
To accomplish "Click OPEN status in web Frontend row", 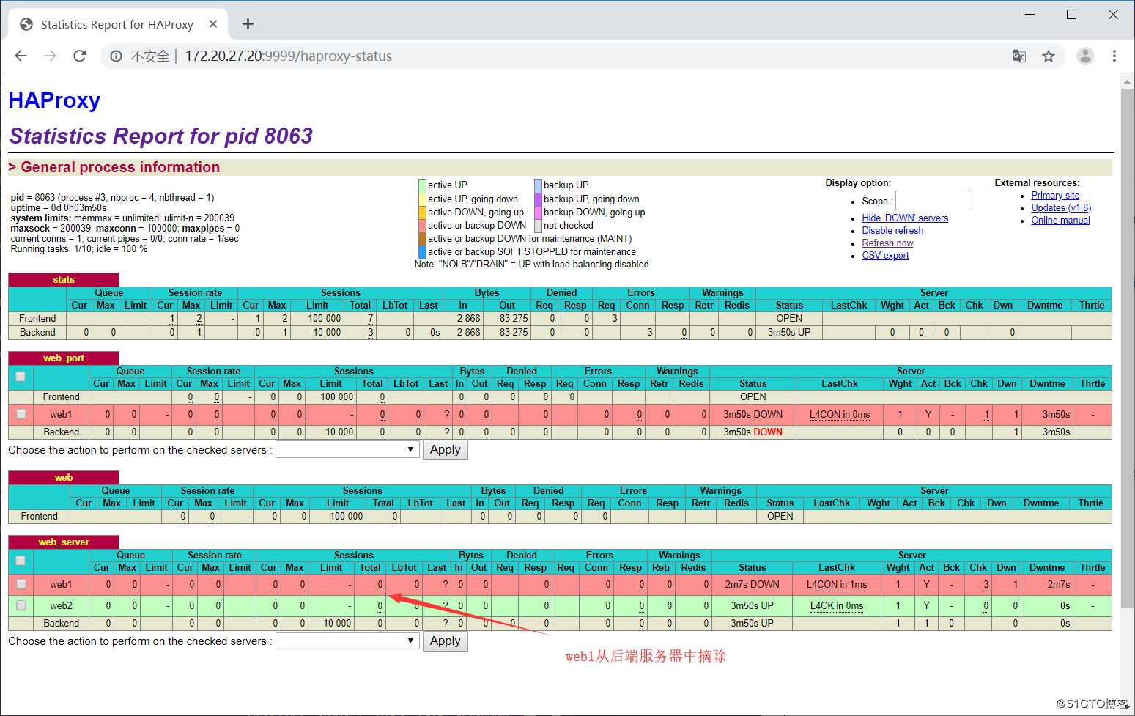I will click(780, 516).
